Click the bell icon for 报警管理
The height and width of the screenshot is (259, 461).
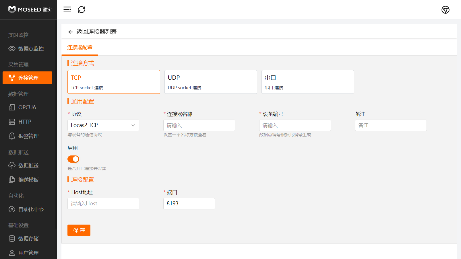[12, 136]
